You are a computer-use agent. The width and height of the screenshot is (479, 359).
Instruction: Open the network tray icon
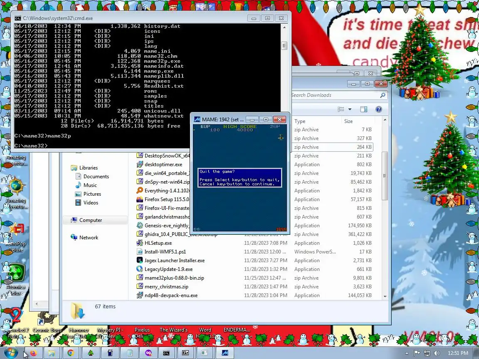coord(427,353)
